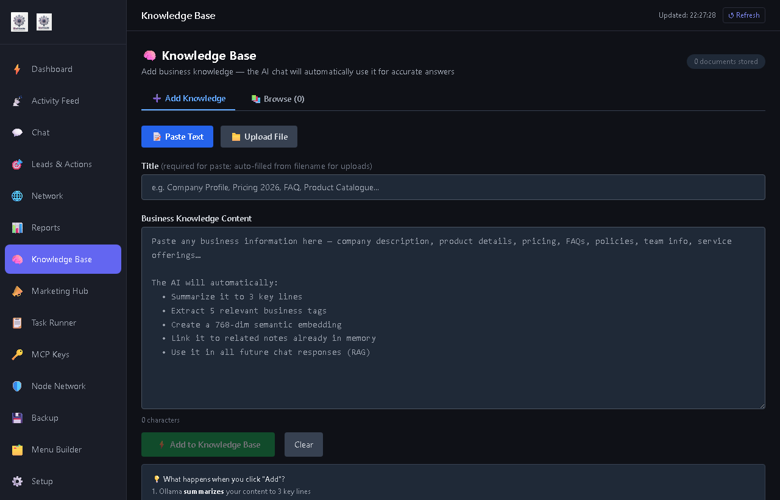This screenshot has width=780, height=500.
Task: Toggle the Paste Text input mode
Action: click(x=177, y=137)
